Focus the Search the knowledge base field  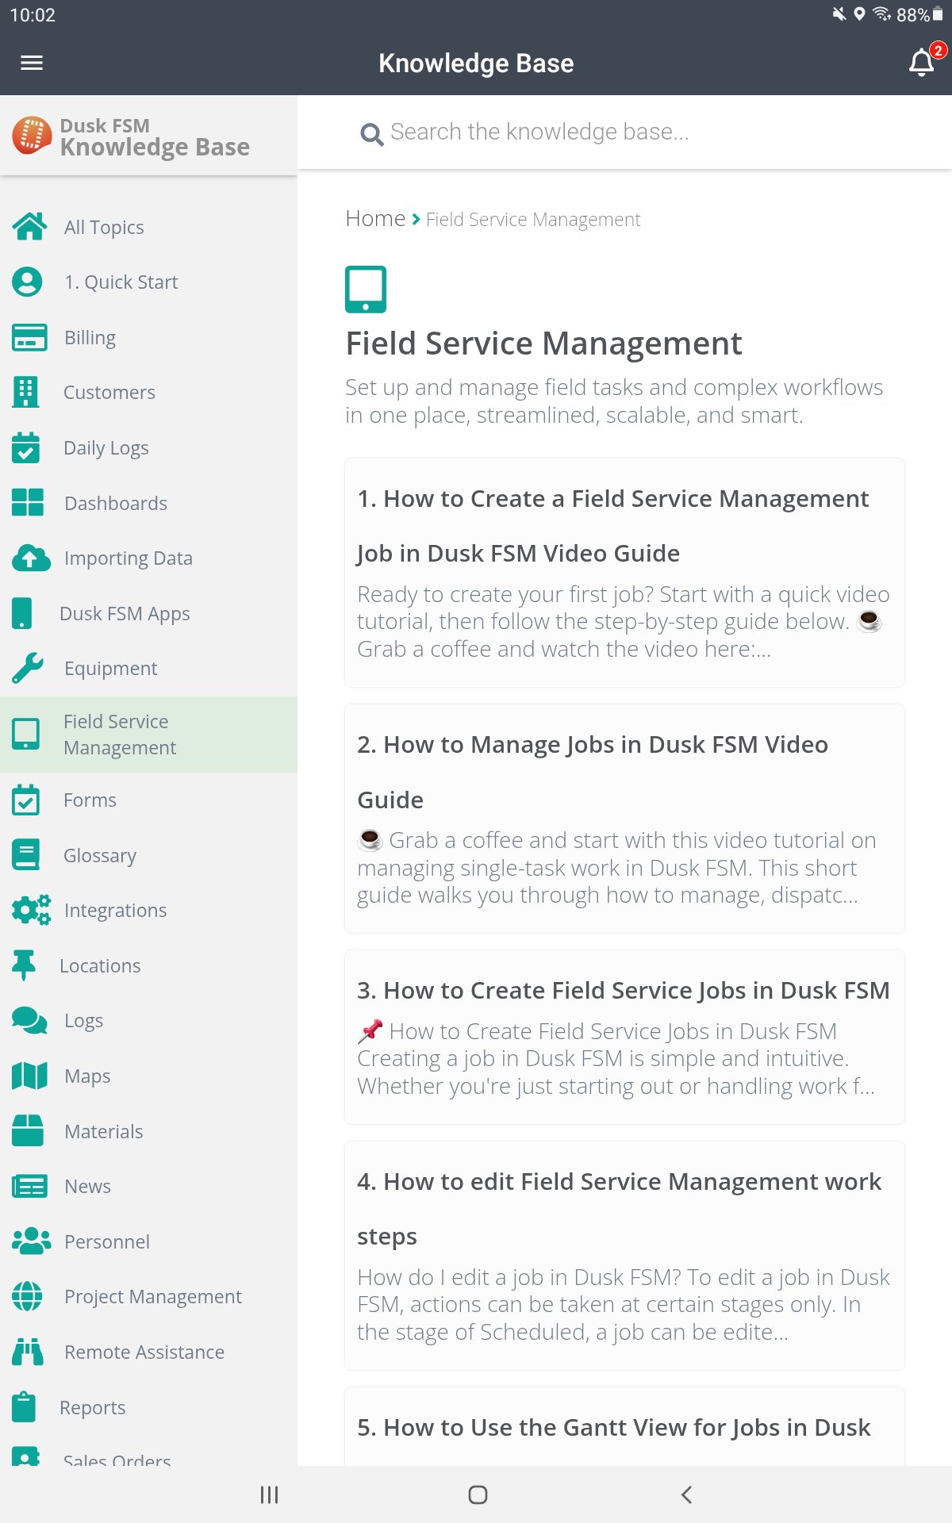point(624,132)
